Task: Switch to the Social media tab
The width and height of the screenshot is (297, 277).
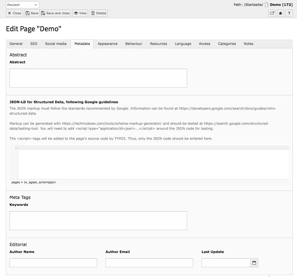Action: coord(56,44)
